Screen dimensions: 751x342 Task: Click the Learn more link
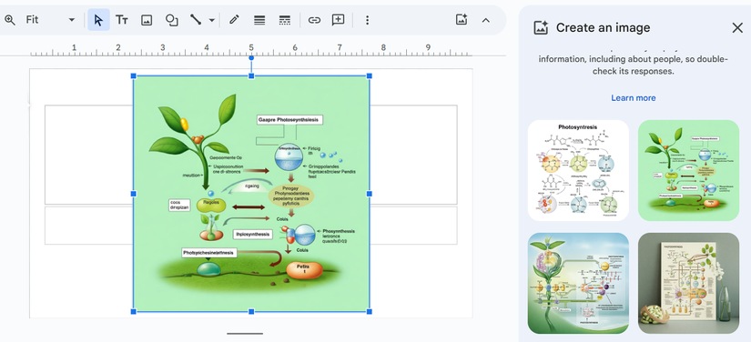634,98
